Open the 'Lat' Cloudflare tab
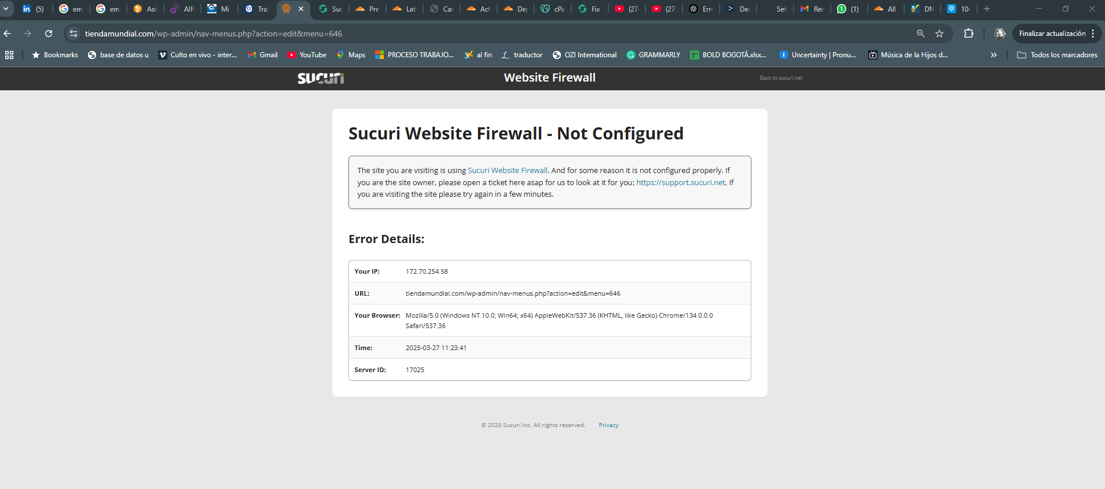 point(405,9)
